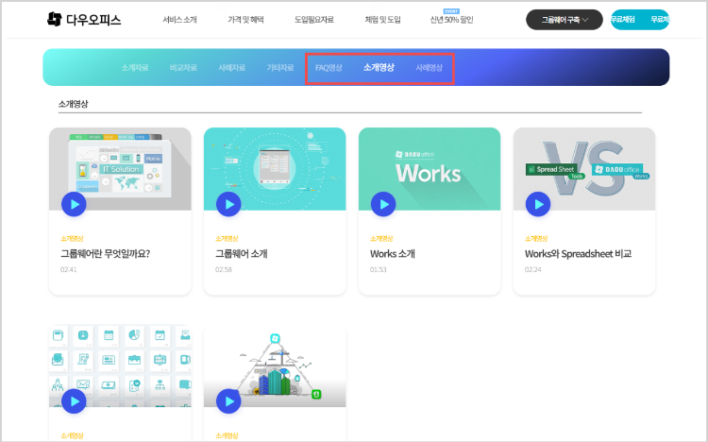Open the 체험 및 도입 menu

(383, 20)
